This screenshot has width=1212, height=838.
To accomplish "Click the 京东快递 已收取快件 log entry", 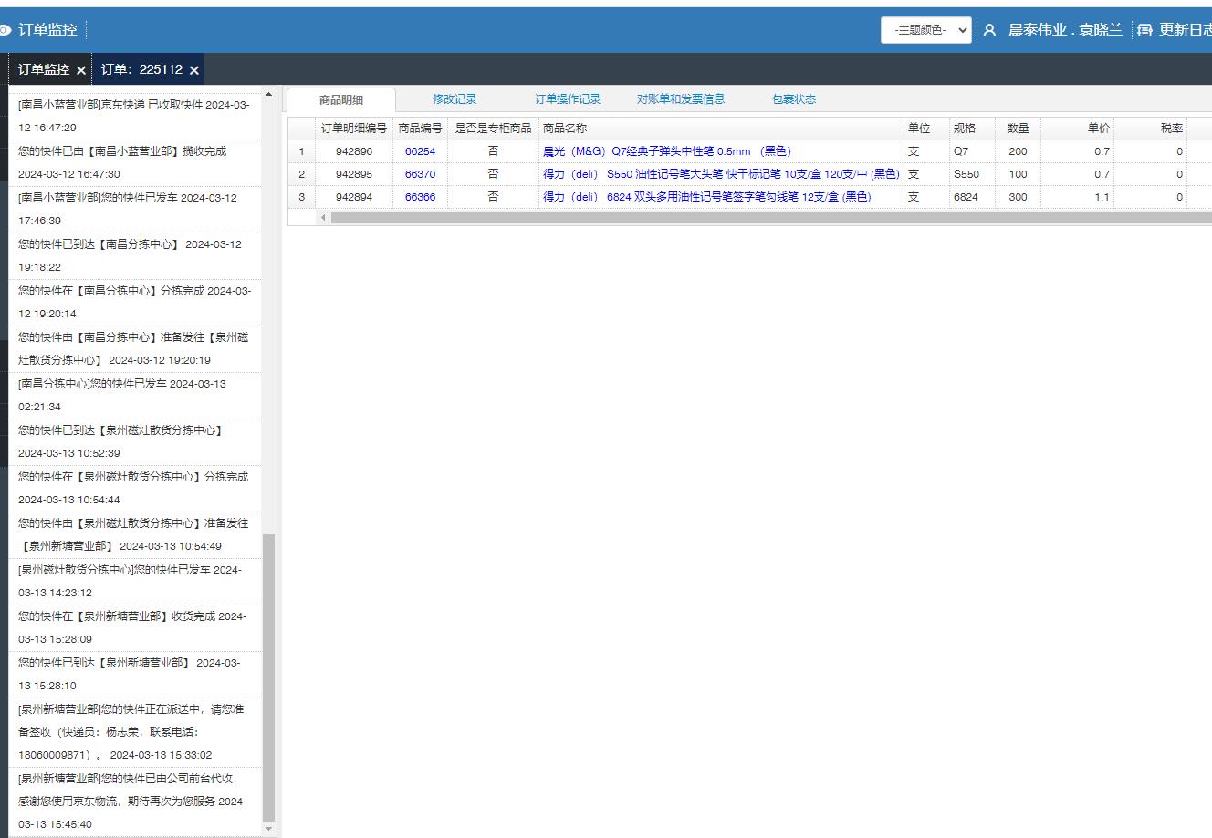I will coord(135,116).
